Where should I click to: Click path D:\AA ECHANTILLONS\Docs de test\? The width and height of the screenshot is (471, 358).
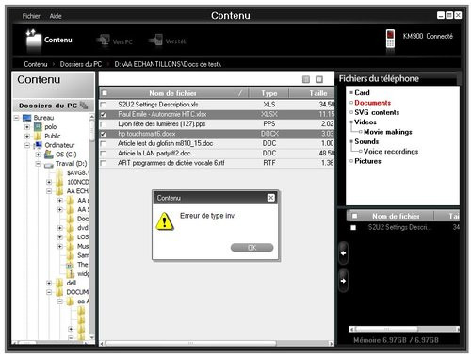coord(168,64)
